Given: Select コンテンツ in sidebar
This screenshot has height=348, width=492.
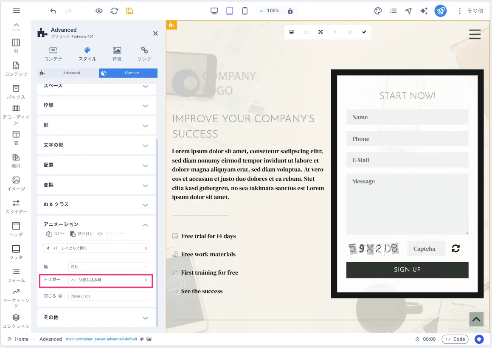Looking at the screenshot, I should click(x=16, y=69).
